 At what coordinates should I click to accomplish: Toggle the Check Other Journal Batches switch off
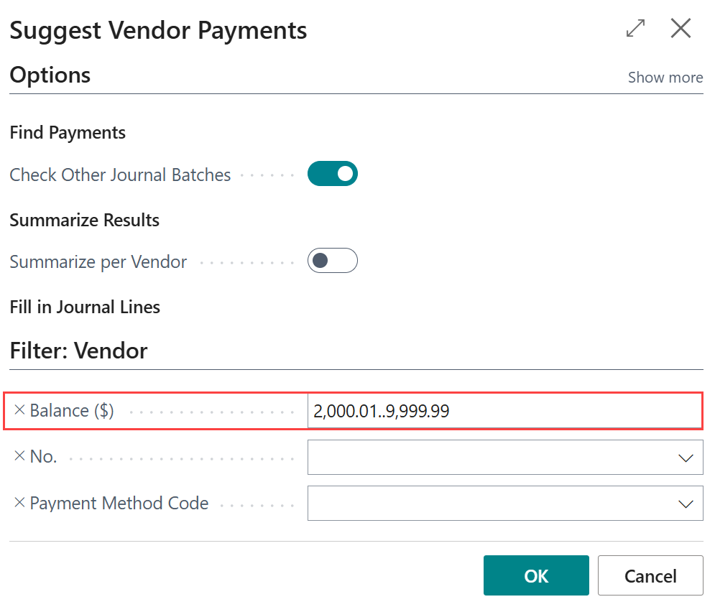332,173
